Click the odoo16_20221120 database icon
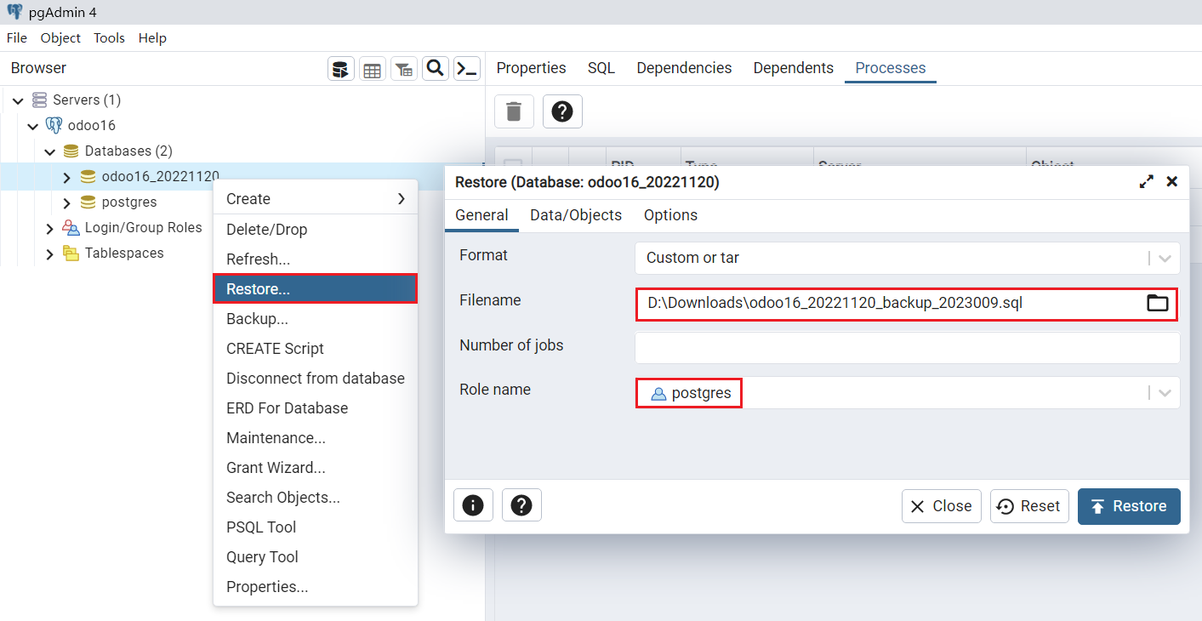1202x621 pixels. coord(88,177)
